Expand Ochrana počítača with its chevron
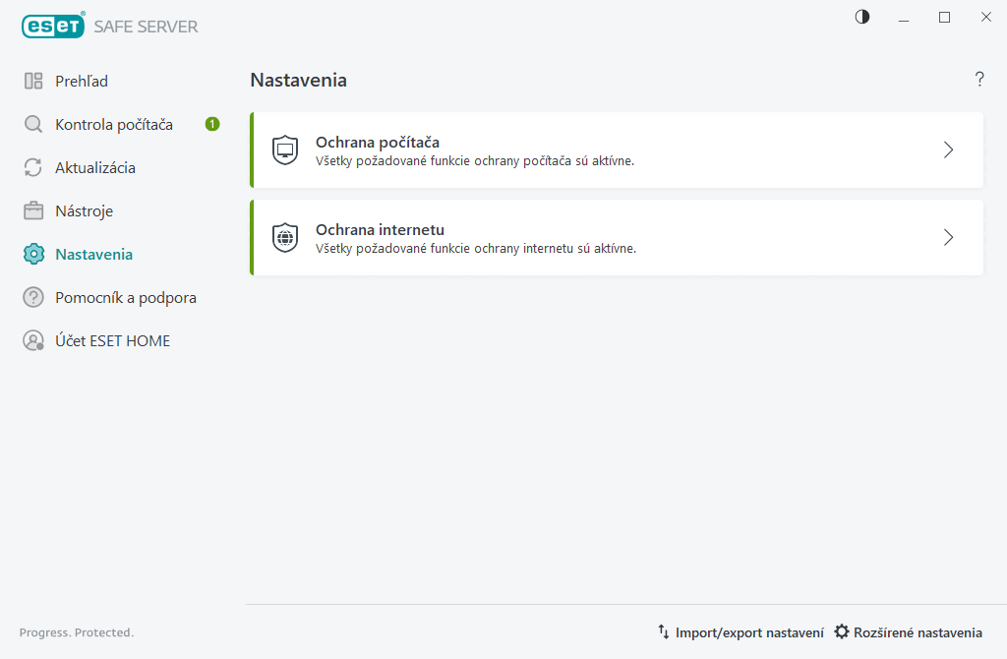The image size is (1007, 659). (x=948, y=150)
